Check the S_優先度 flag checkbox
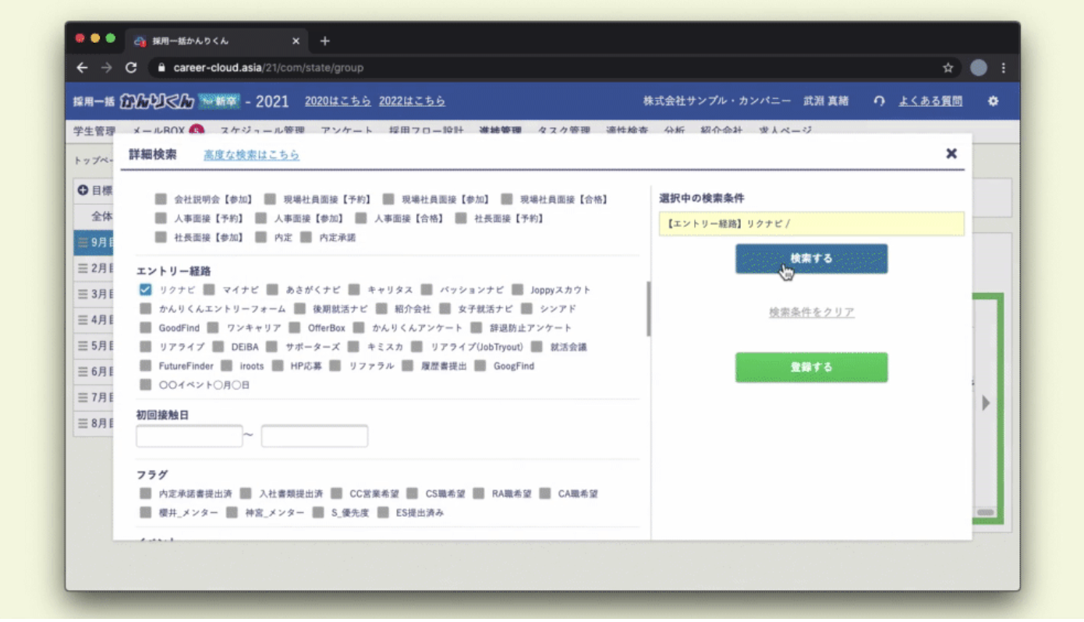Screen dimensions: 1084x622 tap(317, 513)
